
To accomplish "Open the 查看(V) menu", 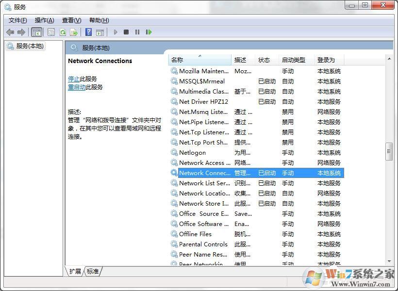I will pos(71,20).
